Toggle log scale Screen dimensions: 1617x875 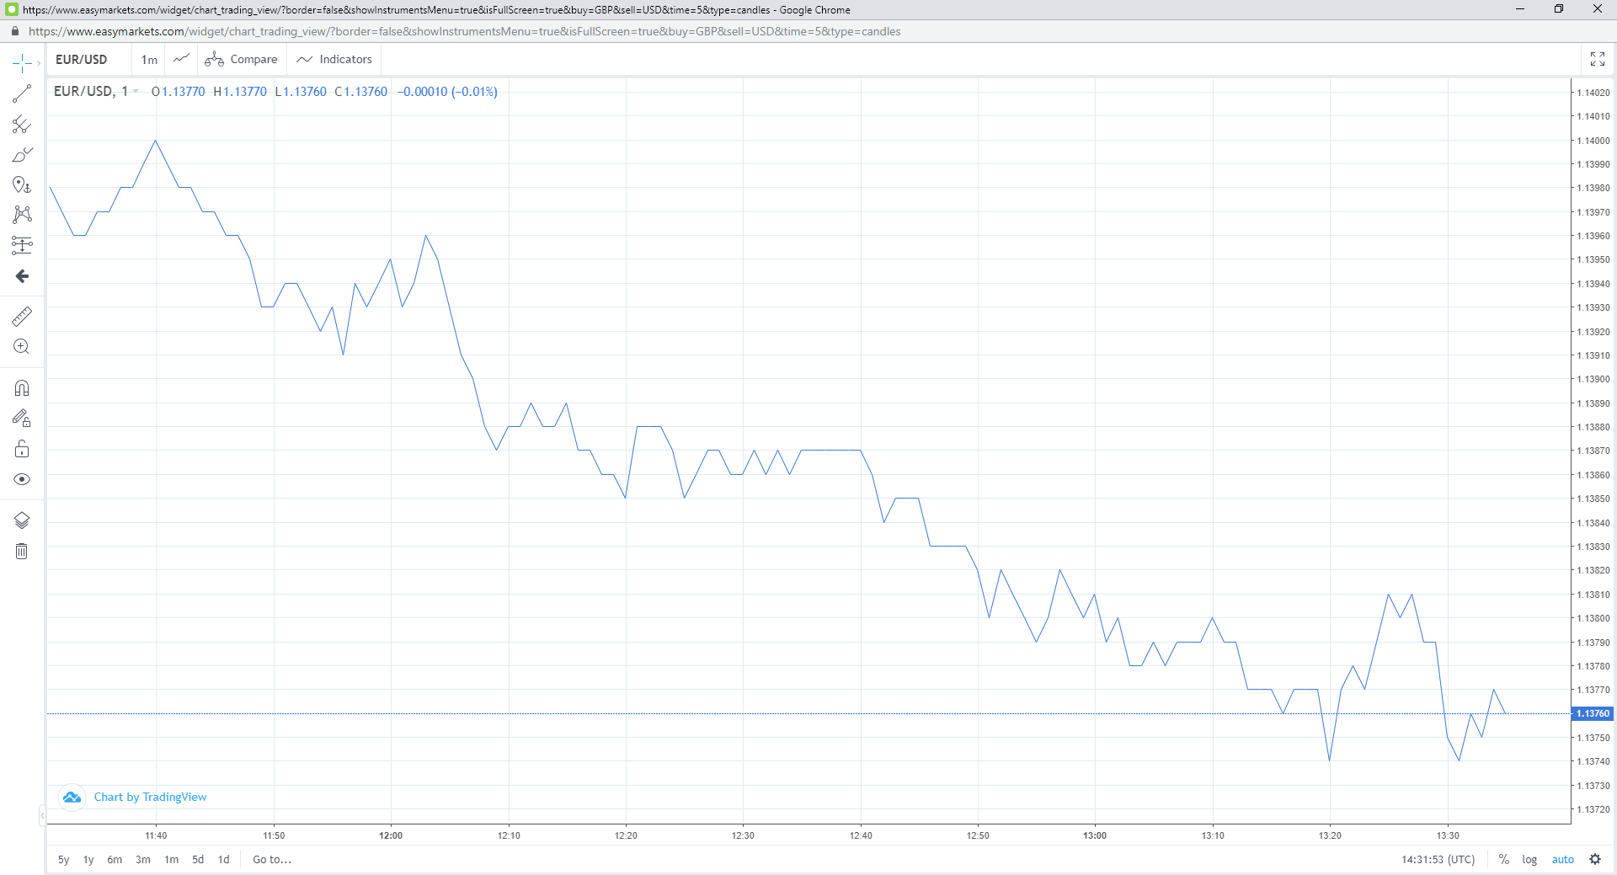[x=1529, y=860]
